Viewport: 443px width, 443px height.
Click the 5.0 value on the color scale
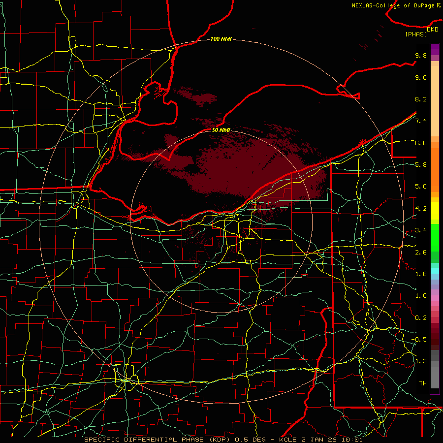coord(421,187)
